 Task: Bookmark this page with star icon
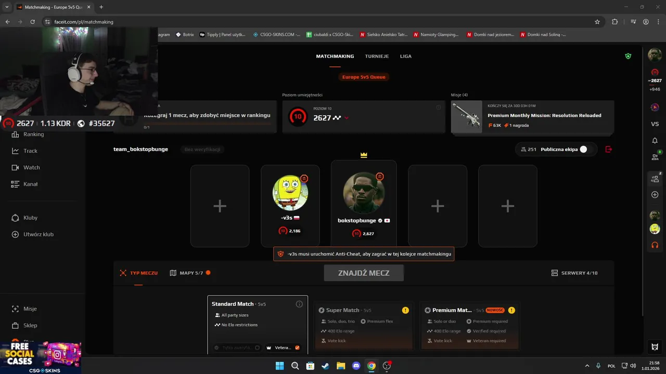tap(597, 22)
